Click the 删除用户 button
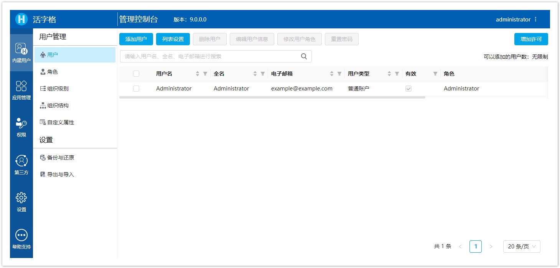This screenshot has width=560, height=268. [x=210, y=39]
